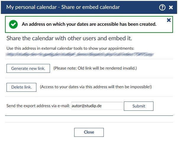178x143 pixels.
Task: Click the dark divider line above Close
Action: [x=89, y=116]
